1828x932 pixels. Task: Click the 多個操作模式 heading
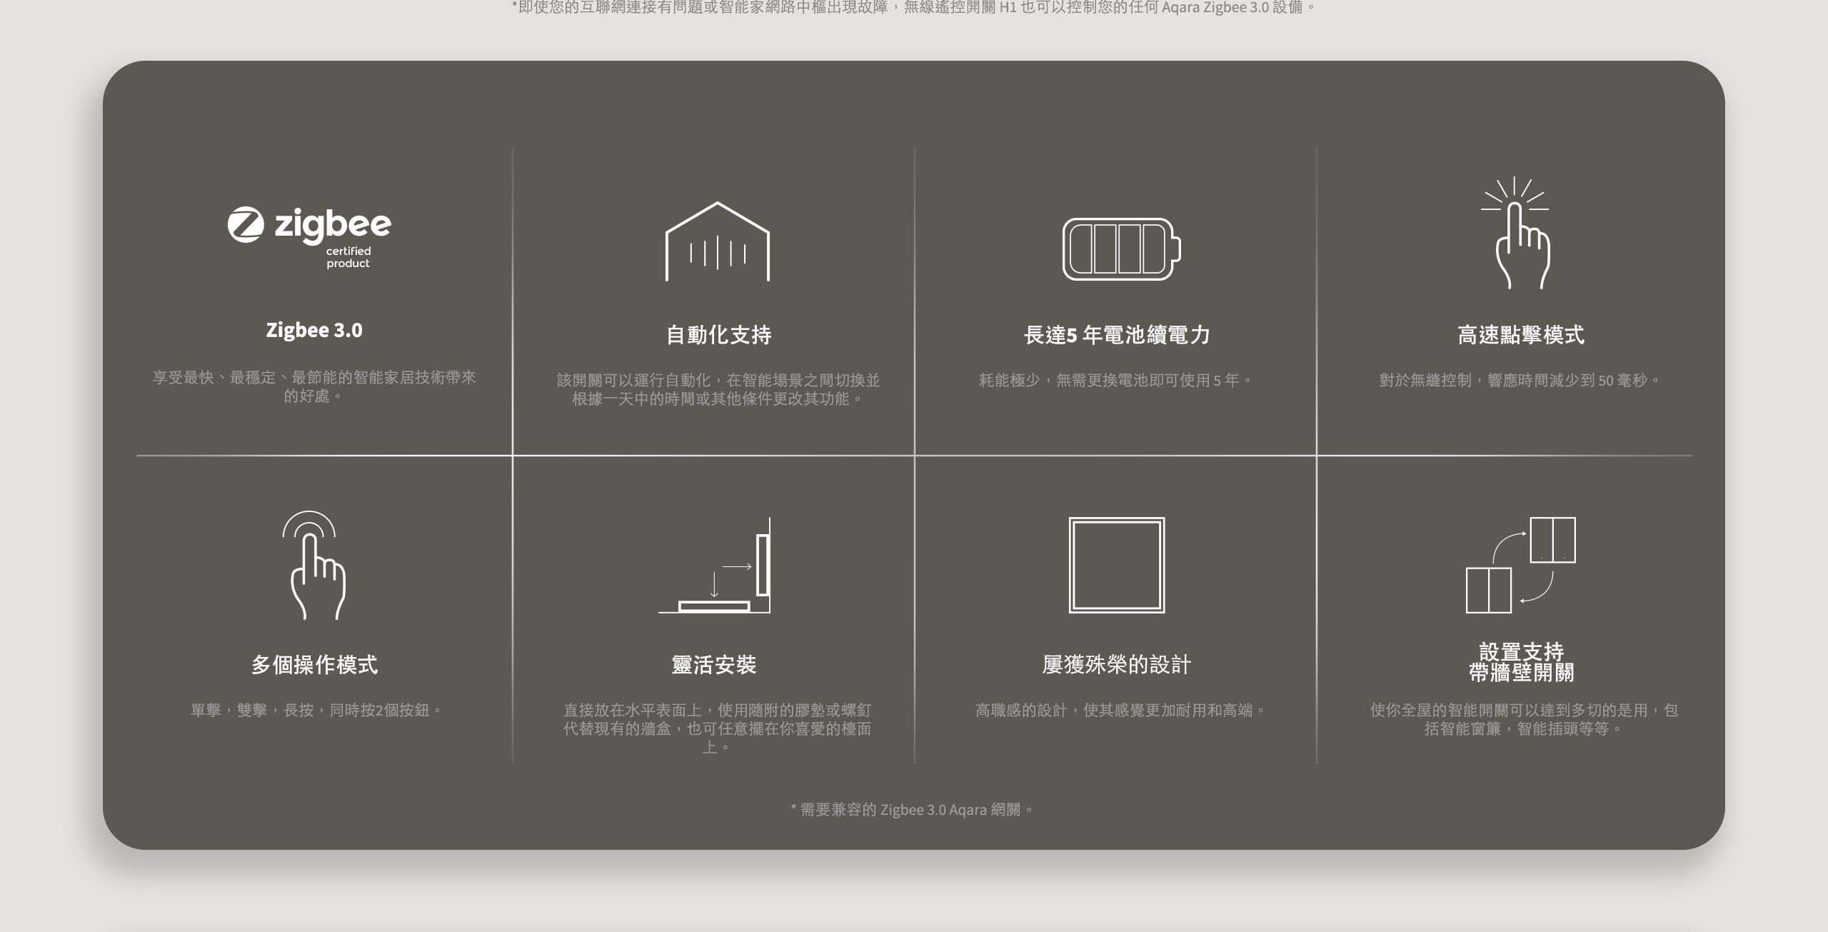[314, 665]
